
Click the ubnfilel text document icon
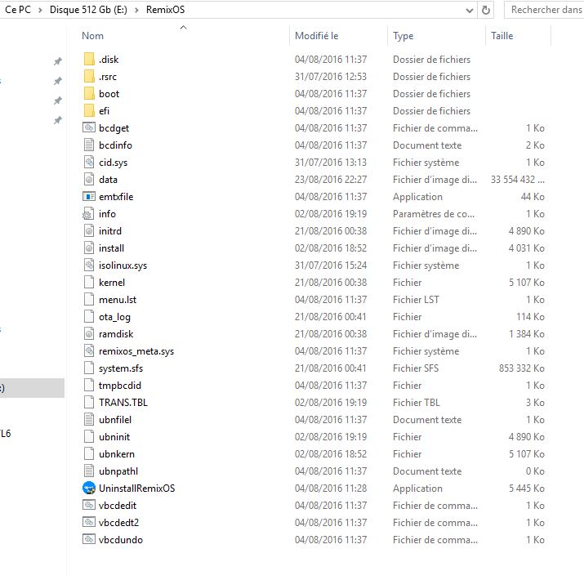point(89,419)
